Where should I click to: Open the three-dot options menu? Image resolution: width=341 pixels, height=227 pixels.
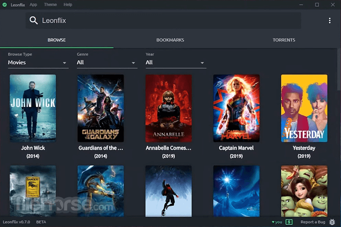click(330, 21)
